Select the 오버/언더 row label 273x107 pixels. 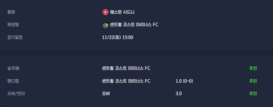point(16,93)
